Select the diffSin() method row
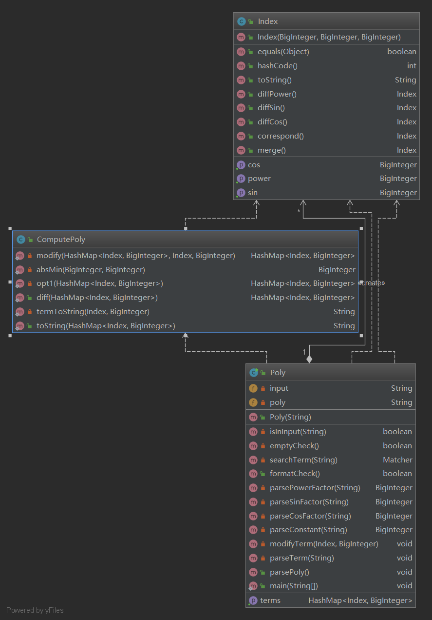The height and width of the screenshot is (620, 432). click(326, 108)
